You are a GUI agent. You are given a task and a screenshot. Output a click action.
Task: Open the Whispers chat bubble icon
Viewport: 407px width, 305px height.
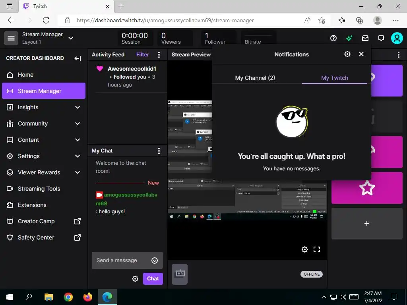(x=381, y=39)
